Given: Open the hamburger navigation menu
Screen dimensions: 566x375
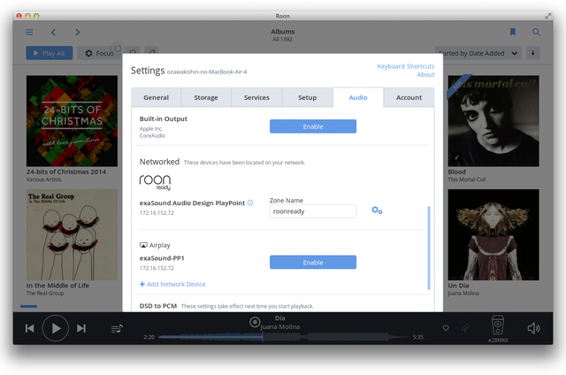Looking at the screenshot, I should [29, 33].
